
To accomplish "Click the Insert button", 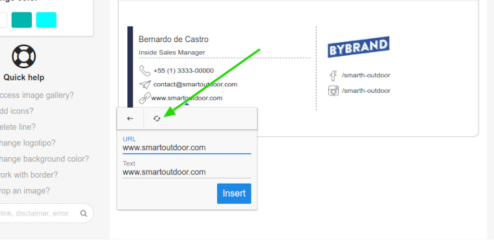I will pyautogui.click(x=234, y=193).
